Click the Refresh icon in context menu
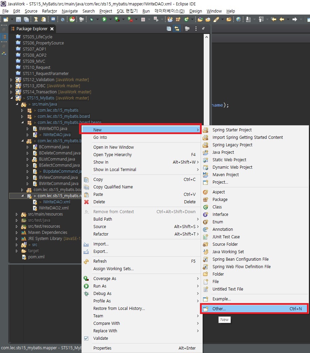Screen dimensions: 310x353 [x=86, y=261]
